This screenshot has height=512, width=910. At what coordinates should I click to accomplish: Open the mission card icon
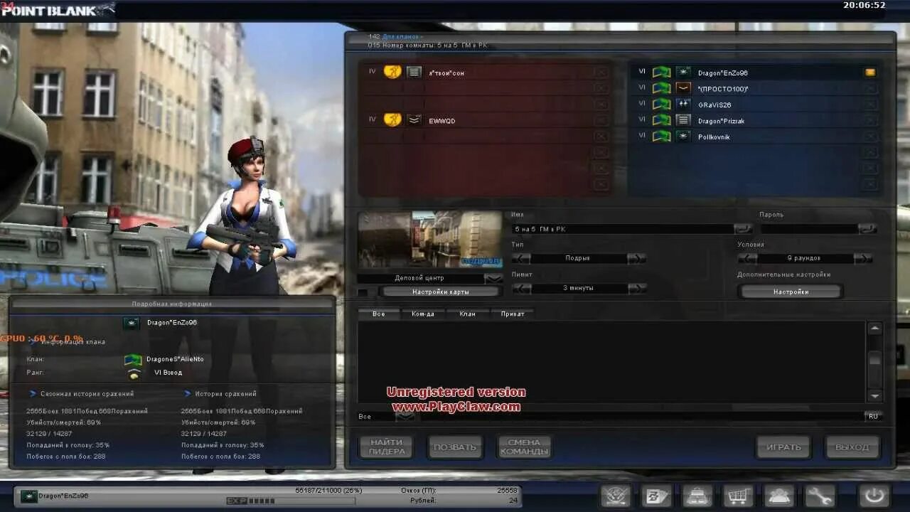click(x=658, y=496)
